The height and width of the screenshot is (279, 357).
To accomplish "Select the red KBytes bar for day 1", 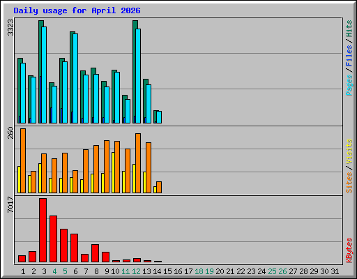I will (x=22, y=259).
